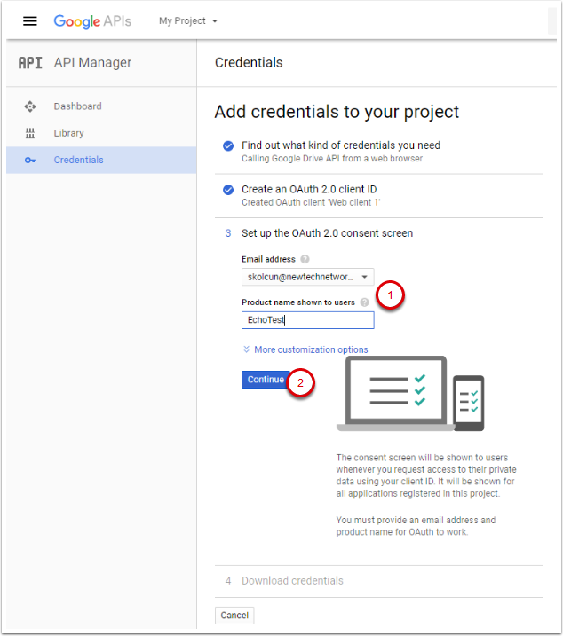Click the Library icon in sidebar
563x636 pixels.
tap(29, 133)
